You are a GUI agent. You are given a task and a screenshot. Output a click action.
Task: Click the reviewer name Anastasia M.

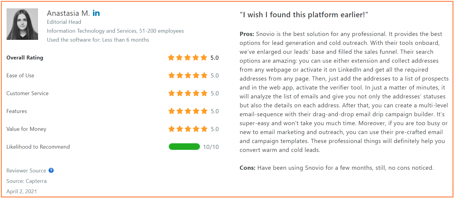(x=68, y=13)
